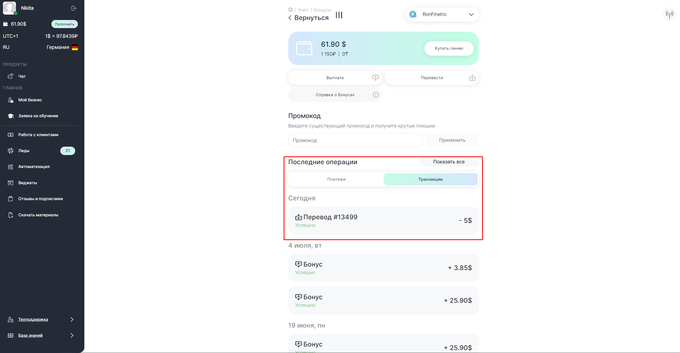Open the broadcast signal icon at top right
The height and width of the screenshot is (353, 680).
pos(669,14)
